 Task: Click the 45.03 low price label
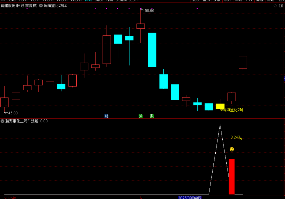13,113
